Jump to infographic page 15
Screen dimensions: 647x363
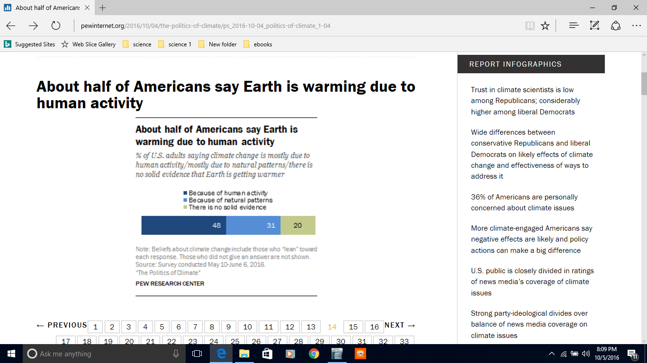point(353,327)
